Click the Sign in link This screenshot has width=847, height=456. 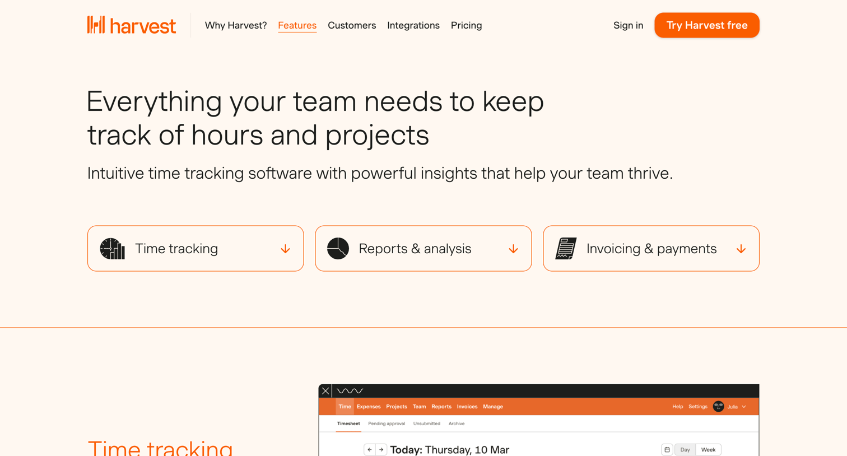click(x=628, y=25)
